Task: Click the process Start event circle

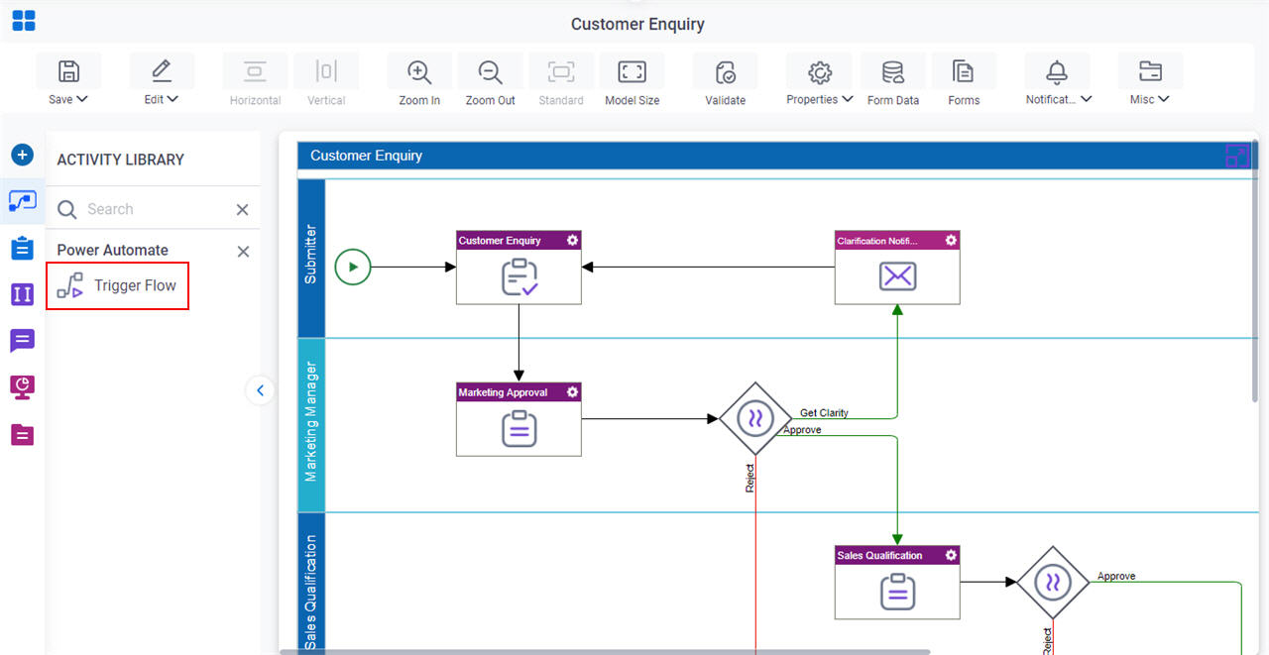Action: coord(352,267)
